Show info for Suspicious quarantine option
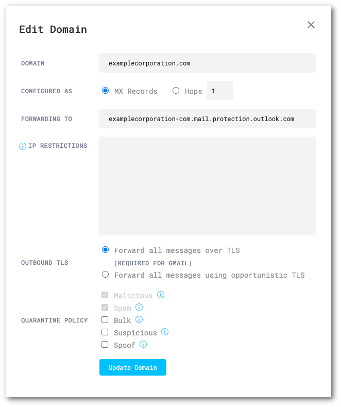The image size is (341, 407). pos(165,332)
